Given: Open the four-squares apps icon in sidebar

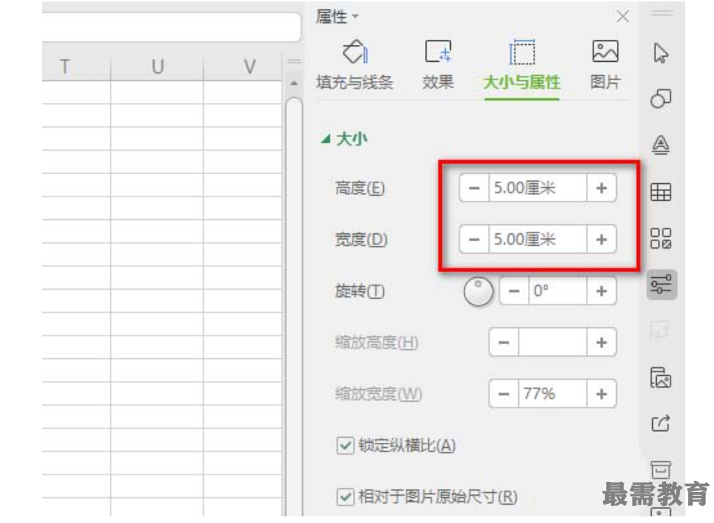Looking at the screenshot, I should click(x=661, y=238).
